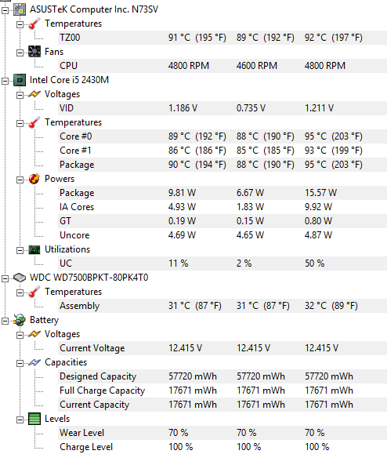Click the ASUSTeK motherboard icon
387x465 pixels.
[20, 9]
